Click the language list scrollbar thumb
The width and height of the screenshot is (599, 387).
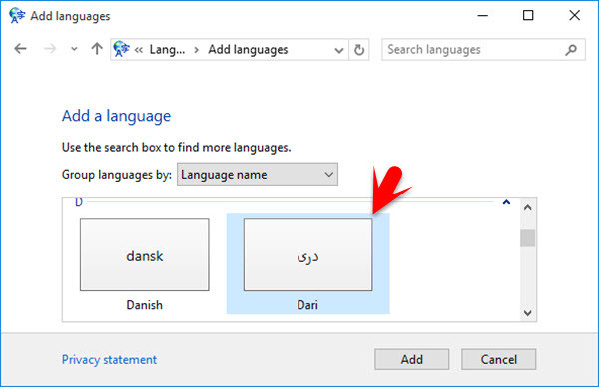[527, 238]
